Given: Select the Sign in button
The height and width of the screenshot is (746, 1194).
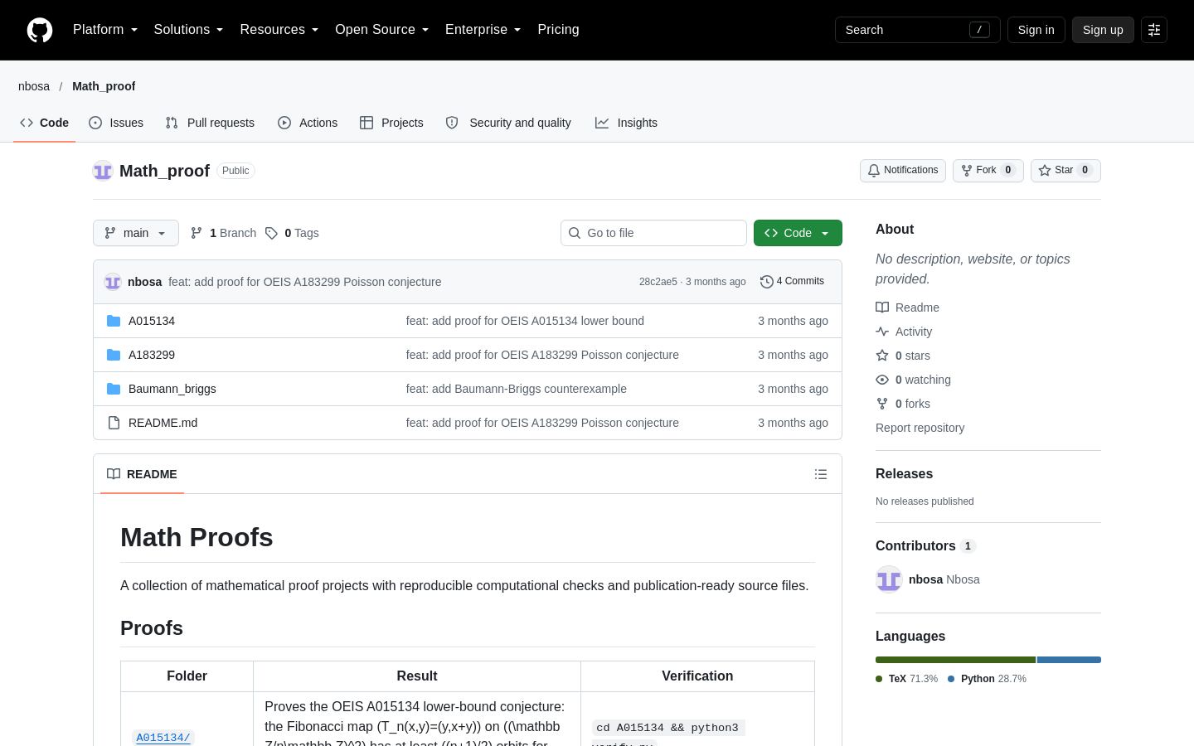Looking at the screenshot, I should pyautogui.click(x=1036, y=30).
